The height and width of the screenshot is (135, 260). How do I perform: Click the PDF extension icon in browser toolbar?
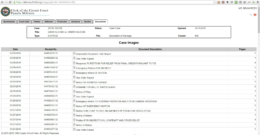(223, 2)
